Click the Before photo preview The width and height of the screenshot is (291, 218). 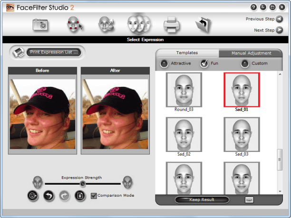[x=42, y=114]
